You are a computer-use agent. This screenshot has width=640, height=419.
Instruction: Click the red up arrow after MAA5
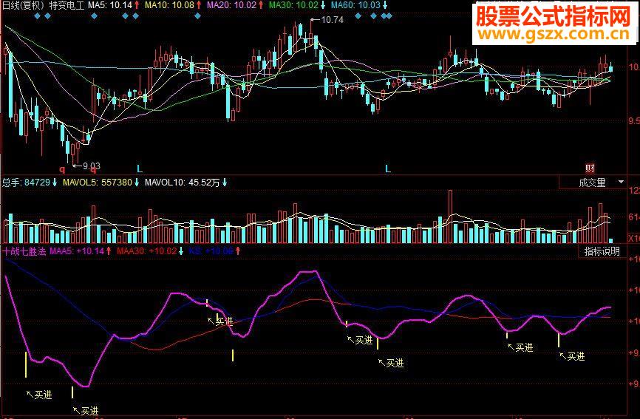109,251
